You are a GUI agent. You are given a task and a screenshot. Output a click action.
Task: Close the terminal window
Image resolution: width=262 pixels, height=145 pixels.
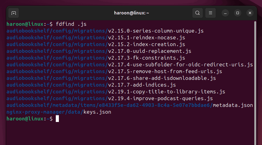click(250, 13)
